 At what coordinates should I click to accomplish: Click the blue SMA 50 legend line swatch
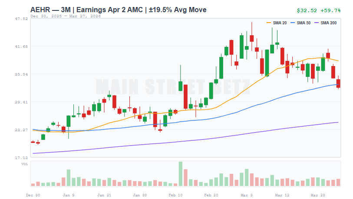293,23
